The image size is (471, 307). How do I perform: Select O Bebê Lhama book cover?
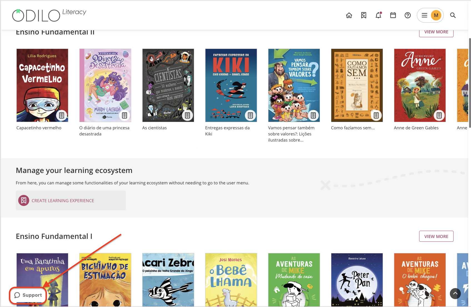coord(231,280)
